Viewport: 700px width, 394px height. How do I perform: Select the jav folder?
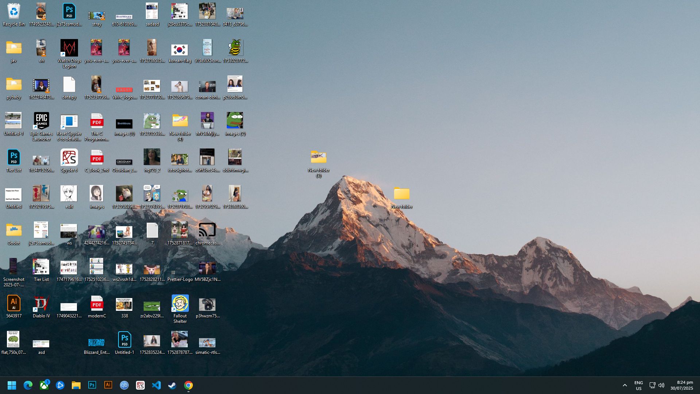click(x=14, y=51)
